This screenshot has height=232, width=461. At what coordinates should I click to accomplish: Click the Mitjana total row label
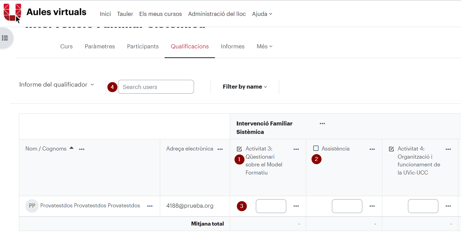(x=208, y=224)
